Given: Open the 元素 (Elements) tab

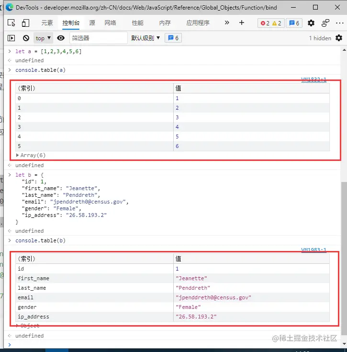Looking at the screenshot, I should tap(47, 23).
